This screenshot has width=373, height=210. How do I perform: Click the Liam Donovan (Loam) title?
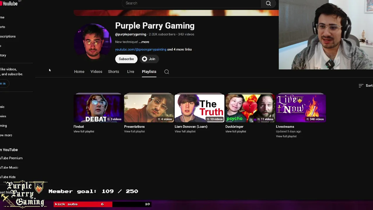click(x=191, y=127)
